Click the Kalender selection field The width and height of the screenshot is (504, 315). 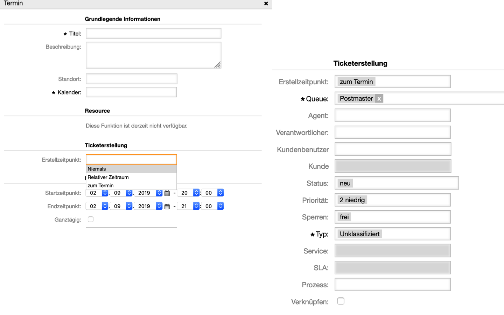click(x=131, y=92)
